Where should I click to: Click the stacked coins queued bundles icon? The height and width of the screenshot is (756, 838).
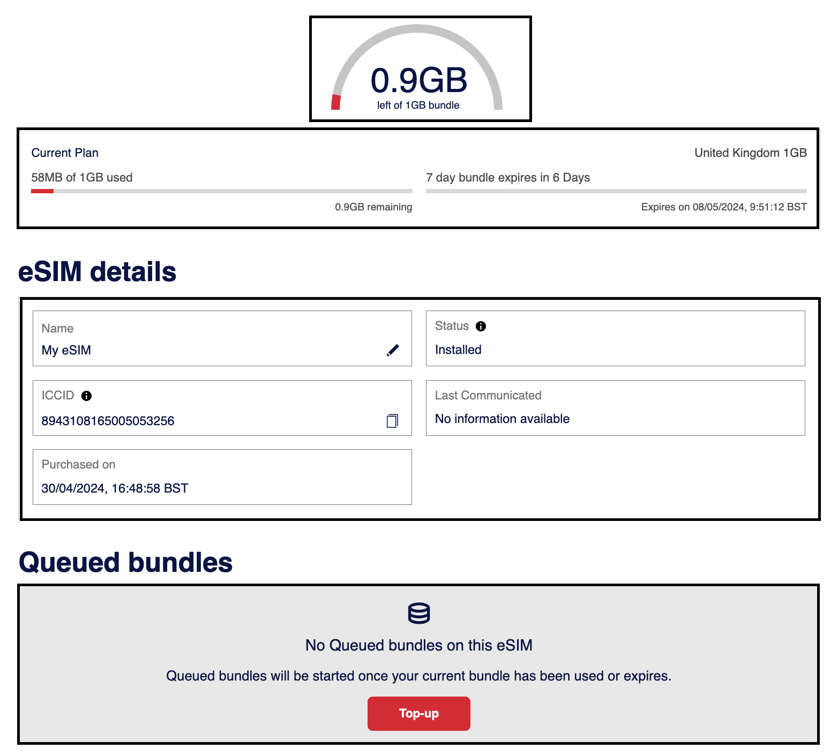click(418, 613)
